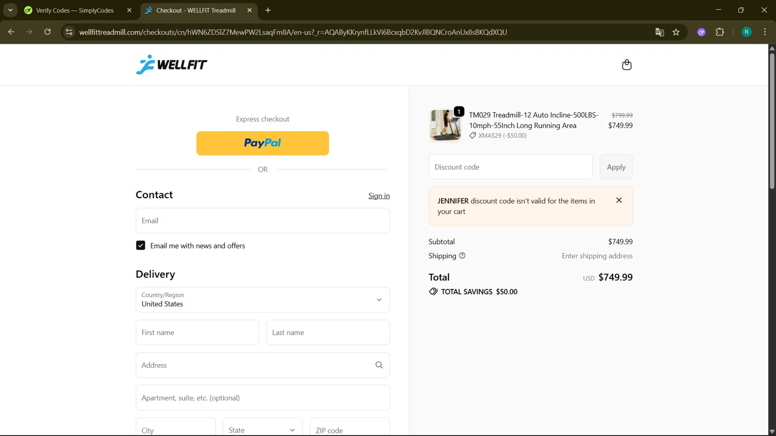Bookmark this page with the star icon
The width and height of the screenshot is (776, 436).
pos(676,32)
